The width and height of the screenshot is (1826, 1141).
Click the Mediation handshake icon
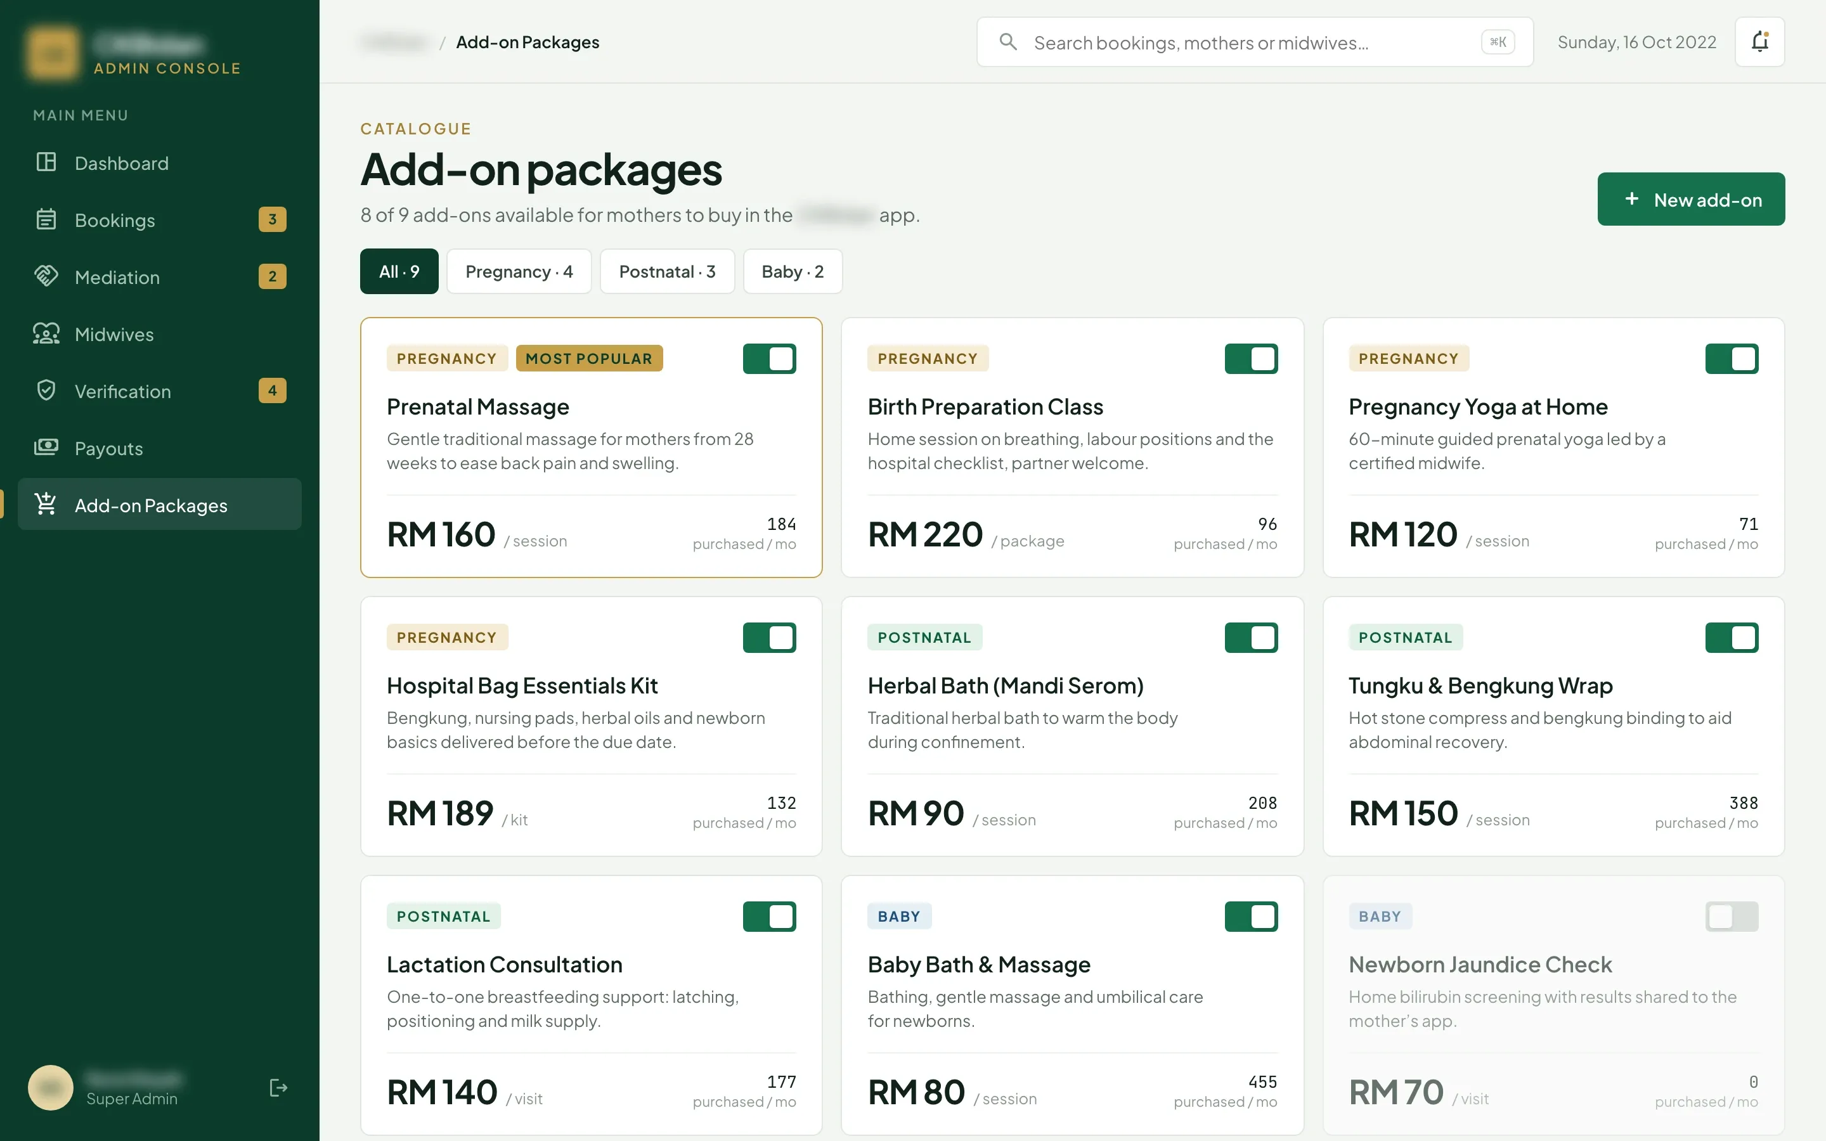click(x=46, y=276)
